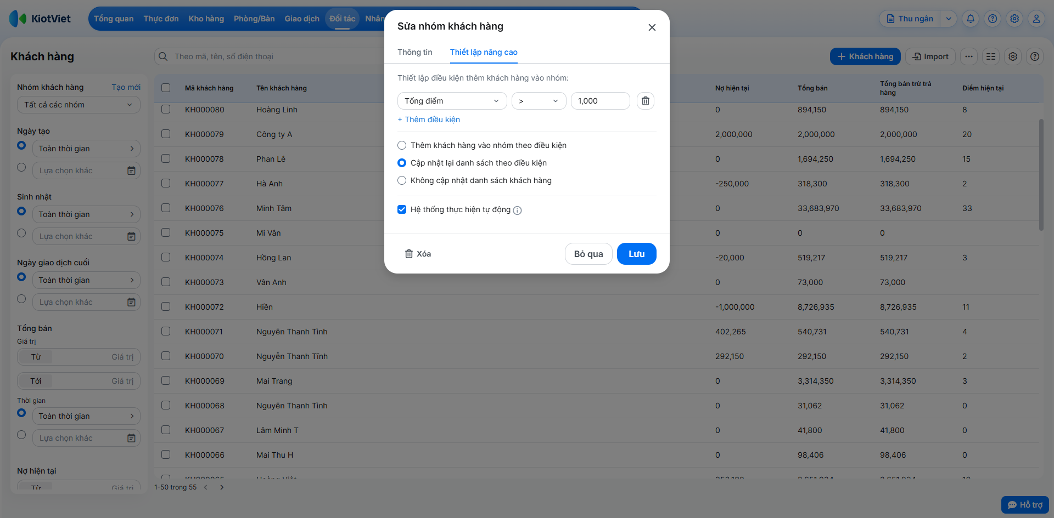Expand Toàn thời gian selector under Sinh nhật
1054x518 pixels.
(86, 214)
